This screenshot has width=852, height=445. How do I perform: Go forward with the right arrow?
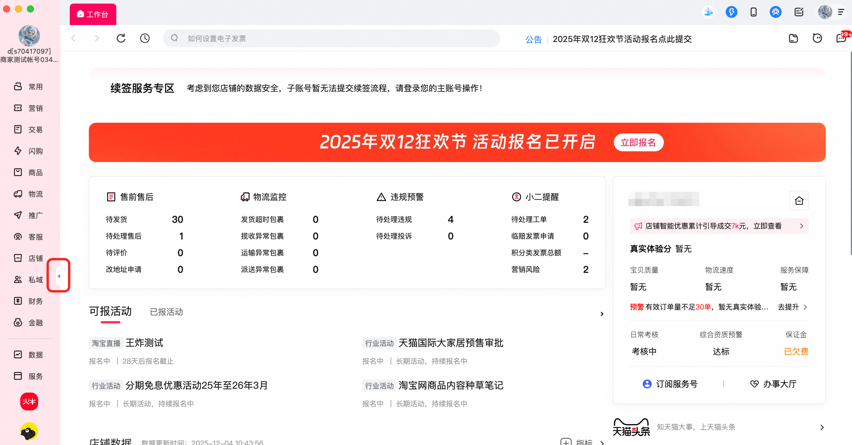pyautogui.click(x=97, y=38)
